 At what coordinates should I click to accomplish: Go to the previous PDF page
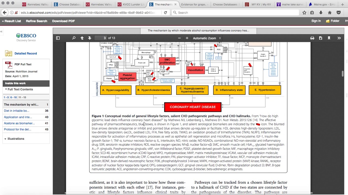tap(82, 38)
